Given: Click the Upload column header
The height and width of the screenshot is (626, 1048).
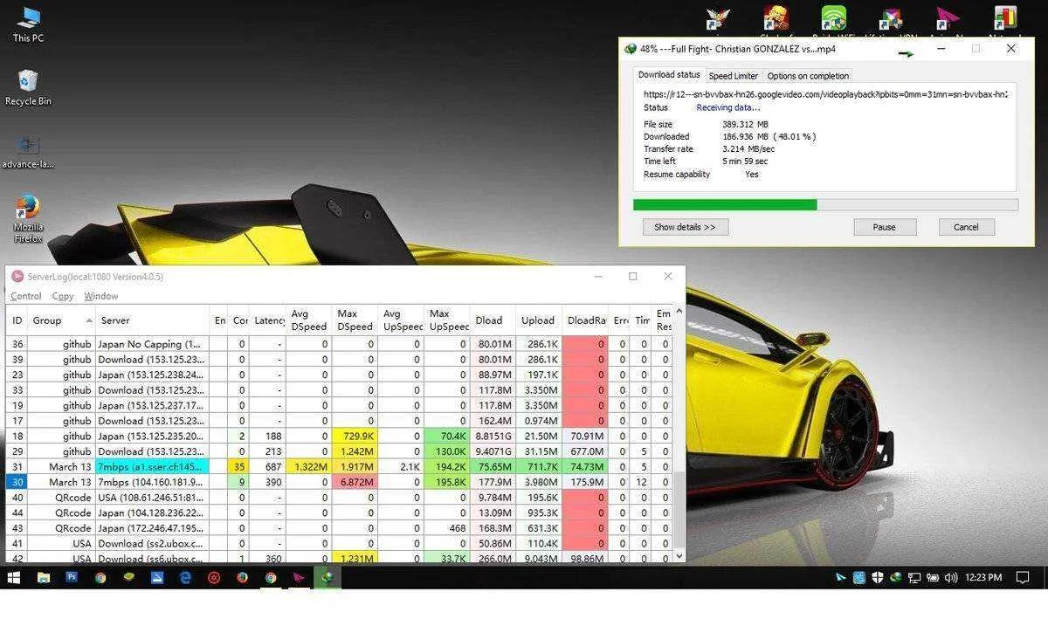Looking at the screenshot, I should [x=539, y=320].
